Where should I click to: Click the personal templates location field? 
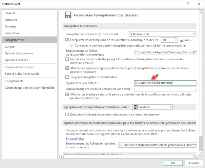(x=165, y=89)
